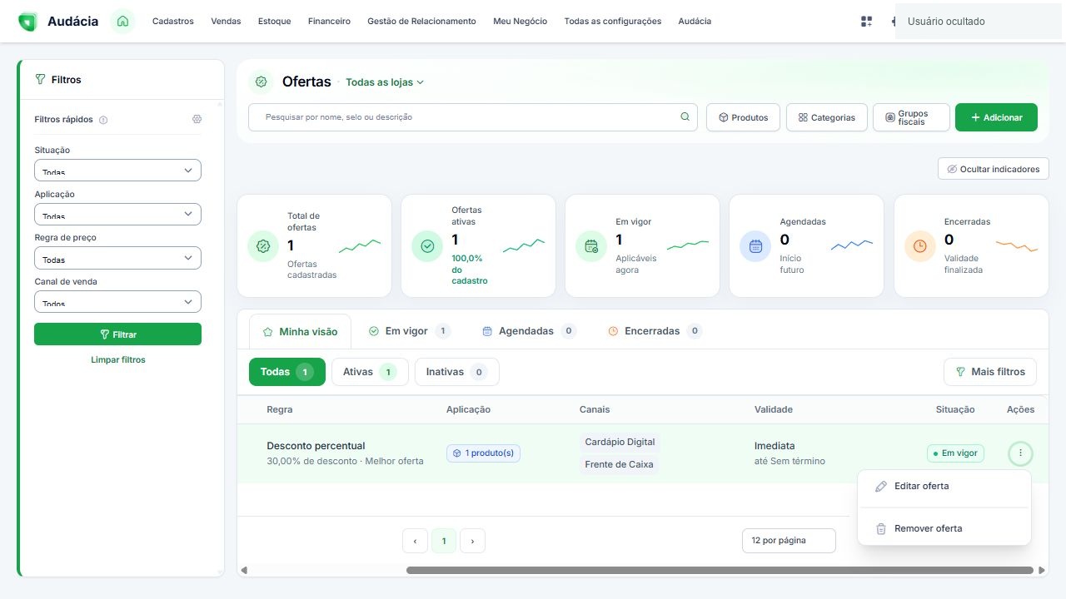Screen dimensions: 1066x599
Task: Select the Todas filter pill
Action: tap(287, 372)
